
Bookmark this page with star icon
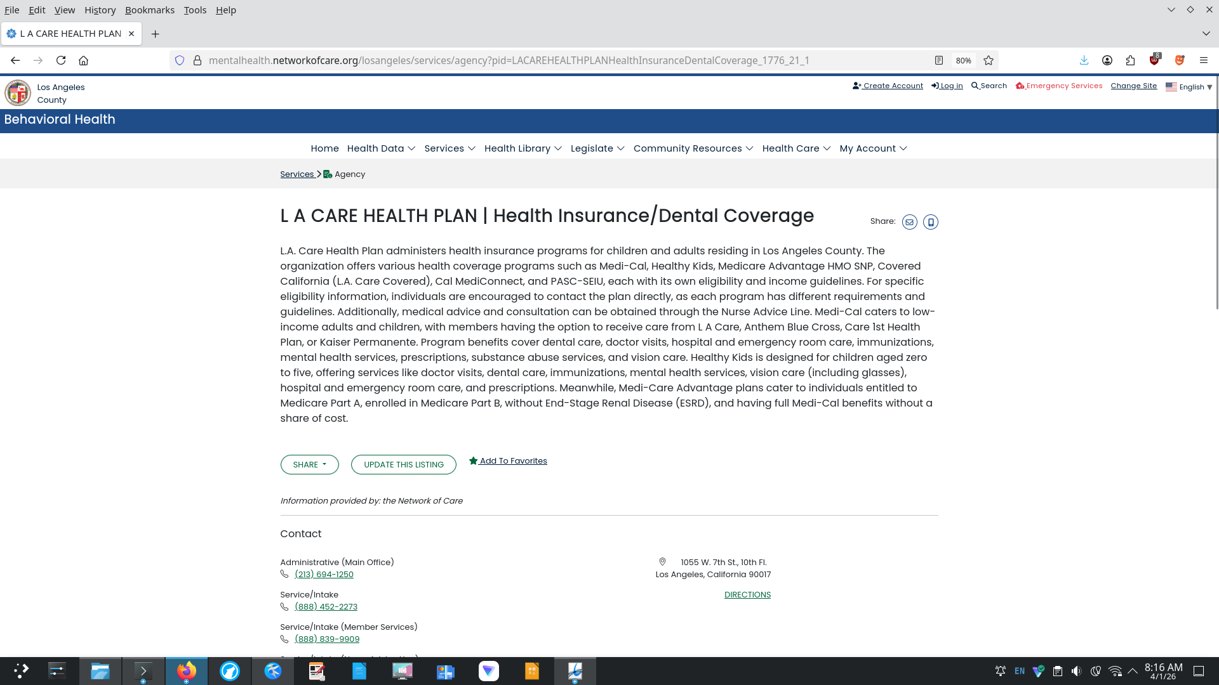989,60
